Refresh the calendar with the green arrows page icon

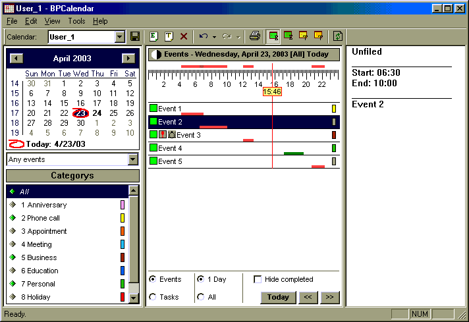click(x=338, y=36)
